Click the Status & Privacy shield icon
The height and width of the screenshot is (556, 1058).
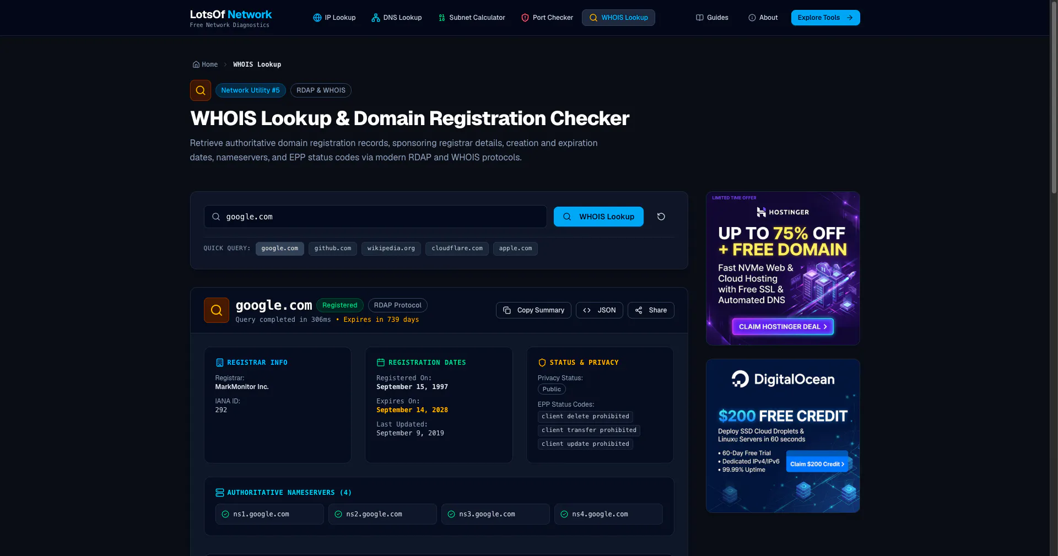coord(542,363)
